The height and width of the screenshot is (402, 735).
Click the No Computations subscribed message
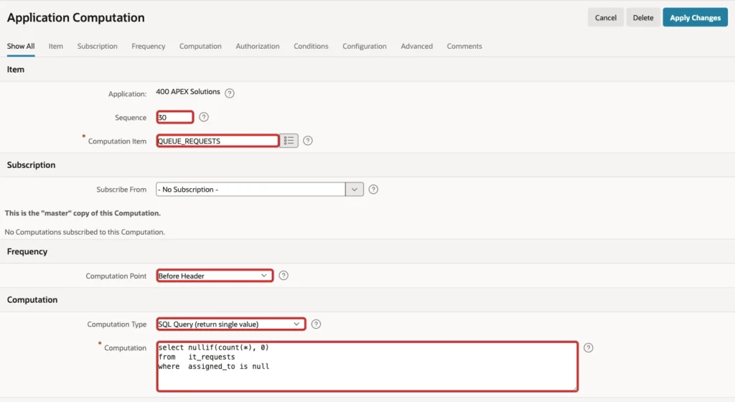(x=85, y=232)
